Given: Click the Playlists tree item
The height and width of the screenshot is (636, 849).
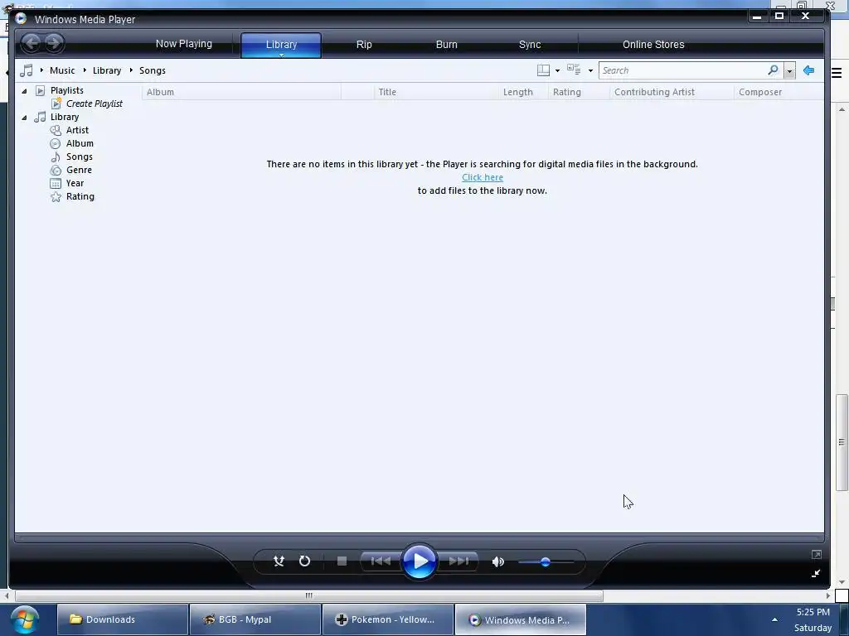Looking at the screenshot, I should [x=66, y=90].
